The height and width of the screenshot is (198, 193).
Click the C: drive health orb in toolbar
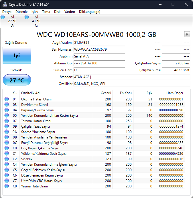(x=27, y=17)
